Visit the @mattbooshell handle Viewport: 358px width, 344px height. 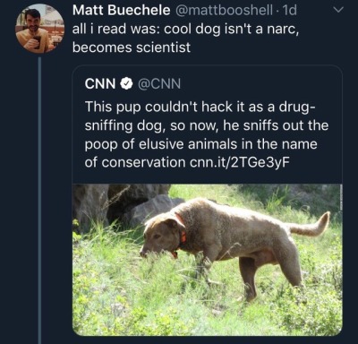coord(223,10)
